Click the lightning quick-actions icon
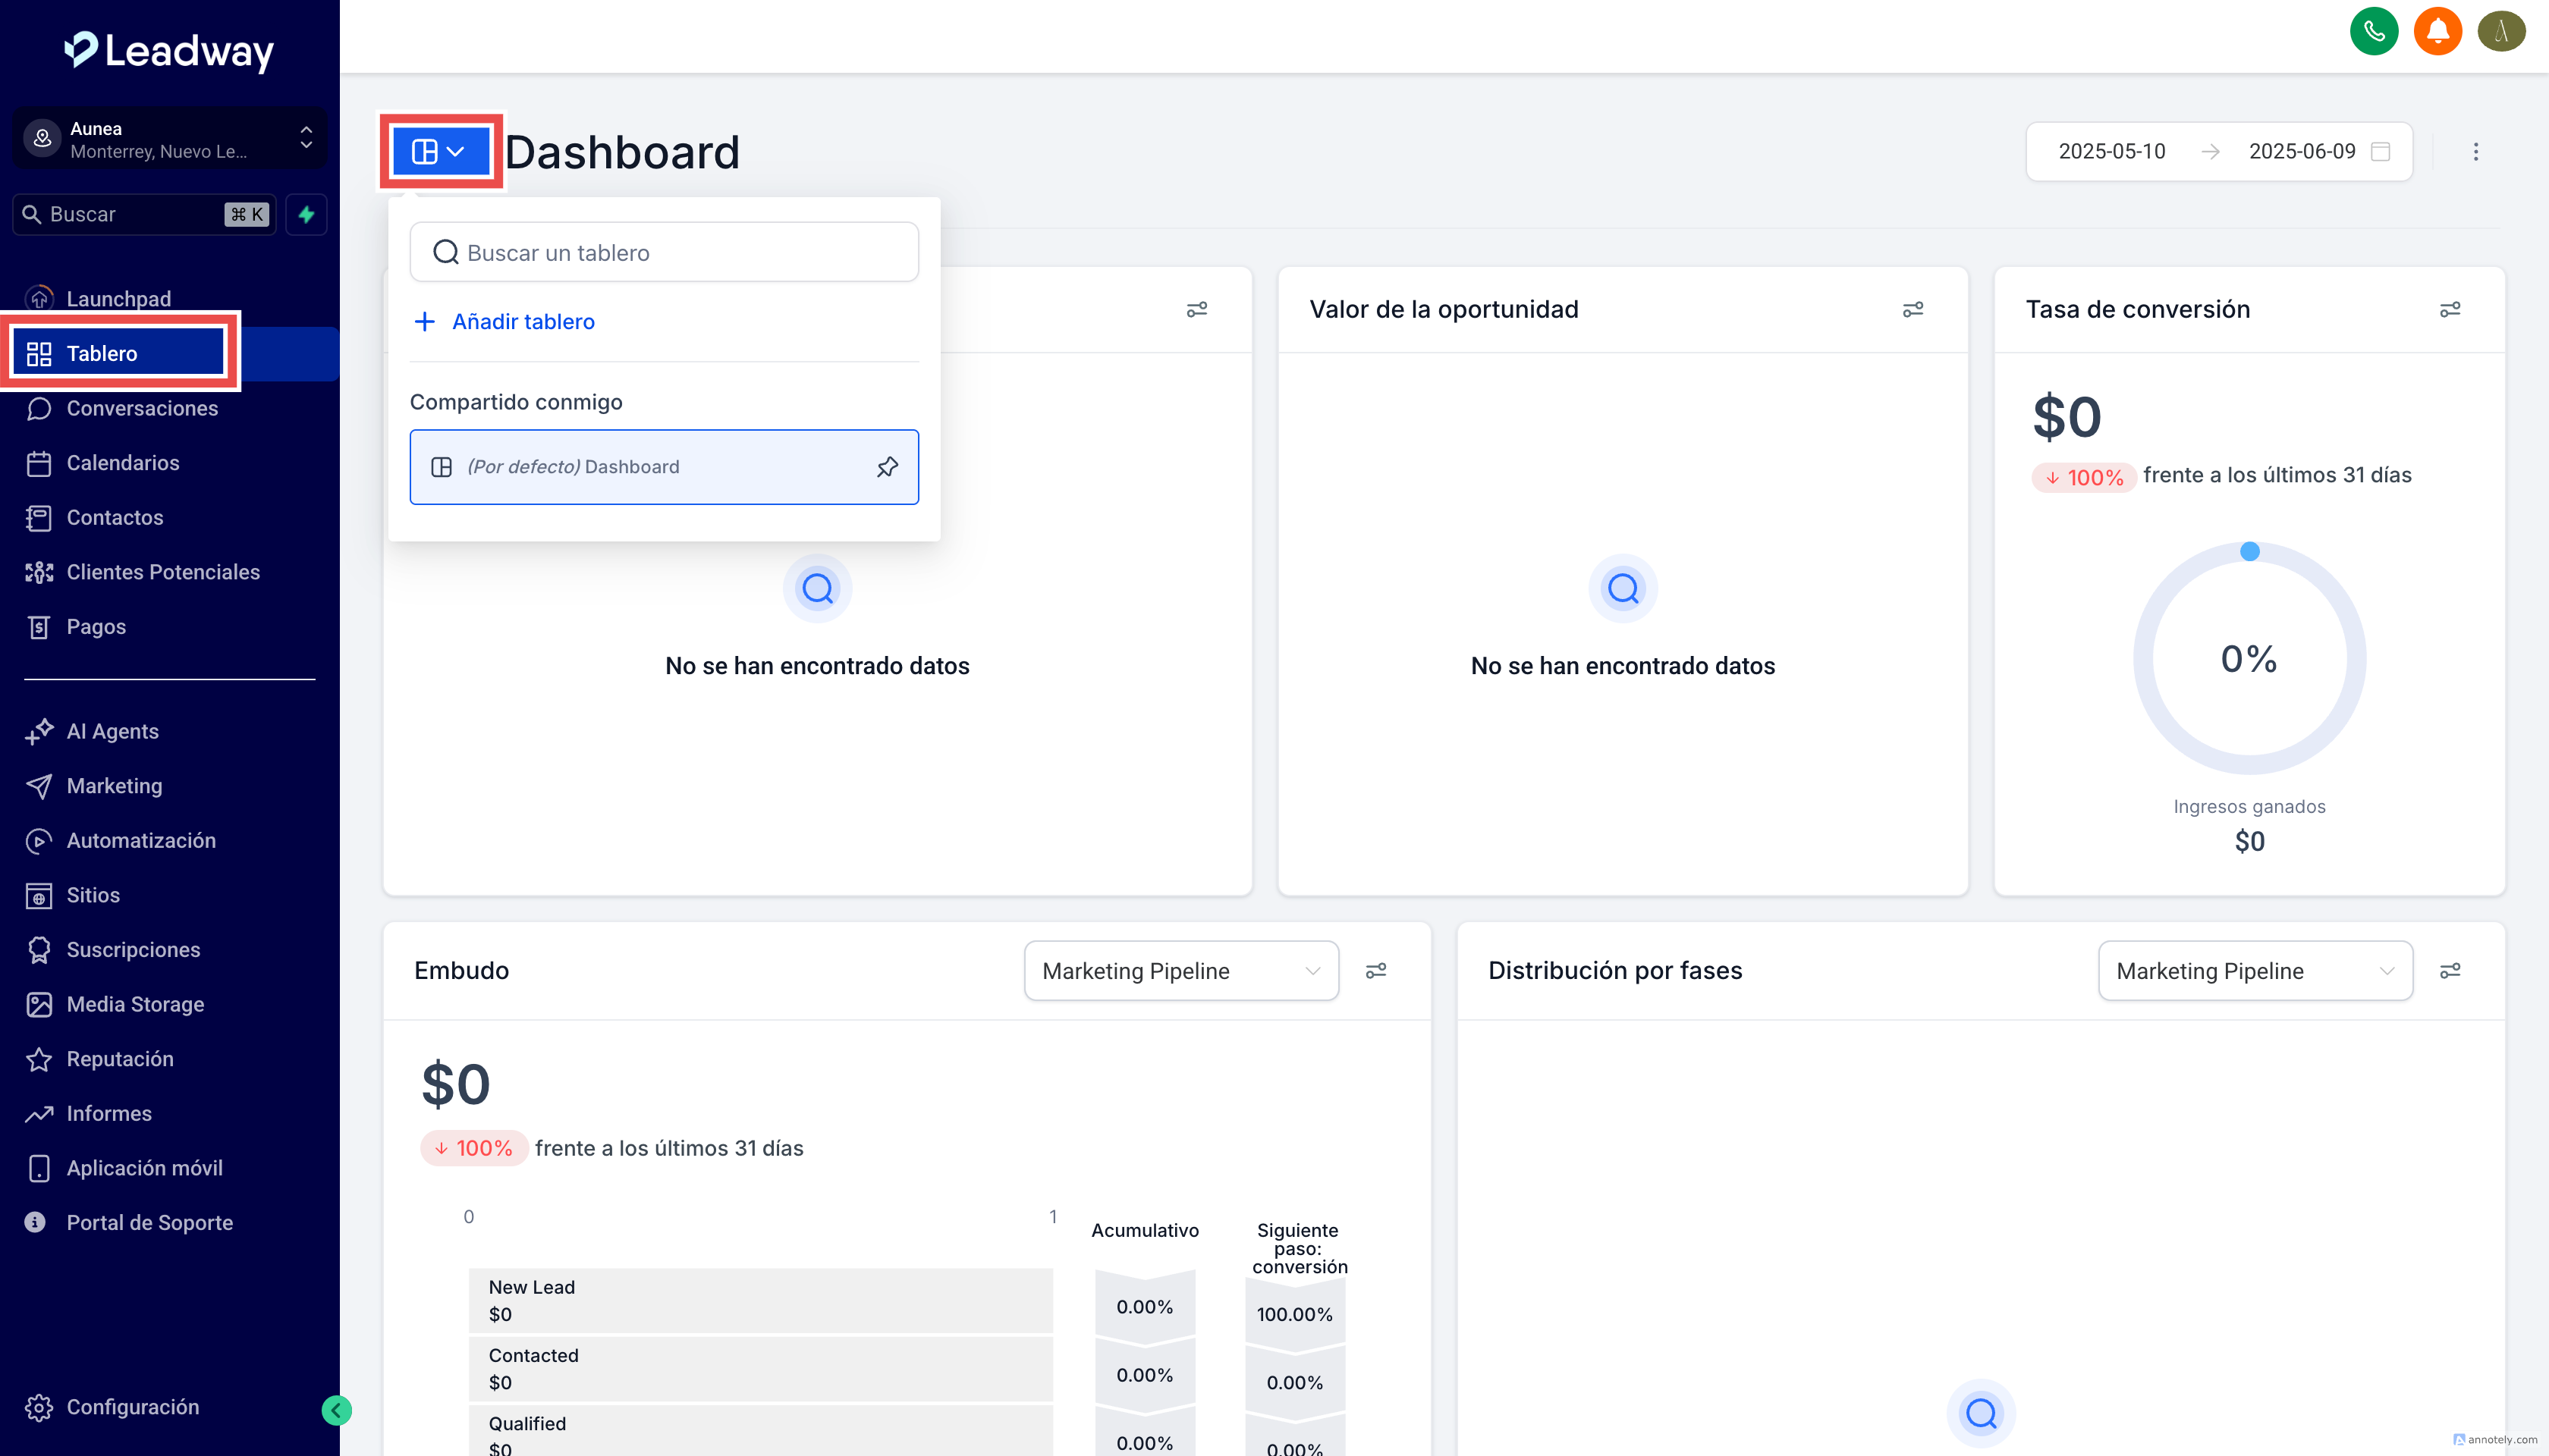 pos(306,214)
